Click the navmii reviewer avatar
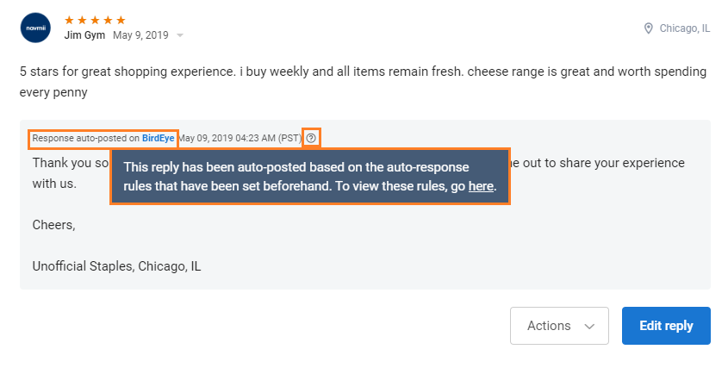 click(36, 27)
